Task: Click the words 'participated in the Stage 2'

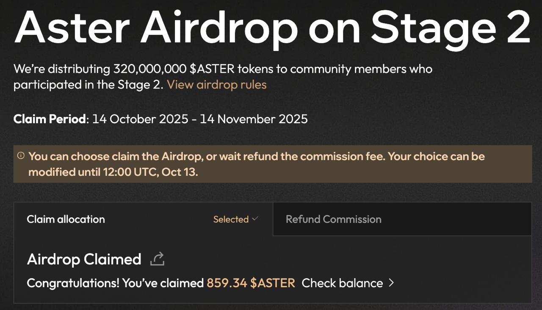Action: pyautogui.click(x=88, y=85)
